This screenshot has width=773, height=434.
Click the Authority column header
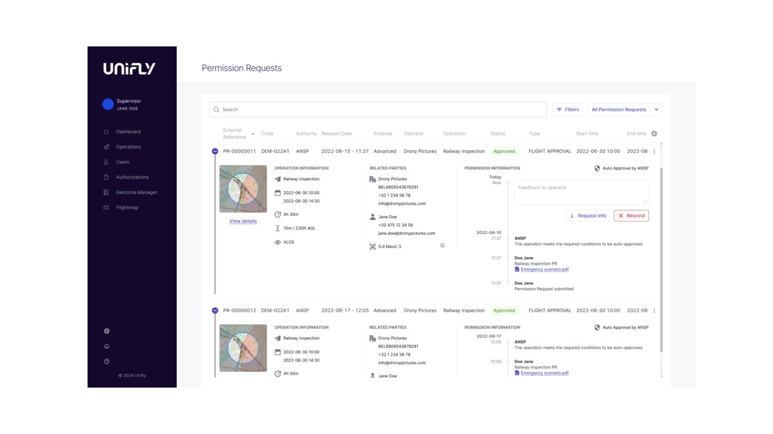[306, 134]
